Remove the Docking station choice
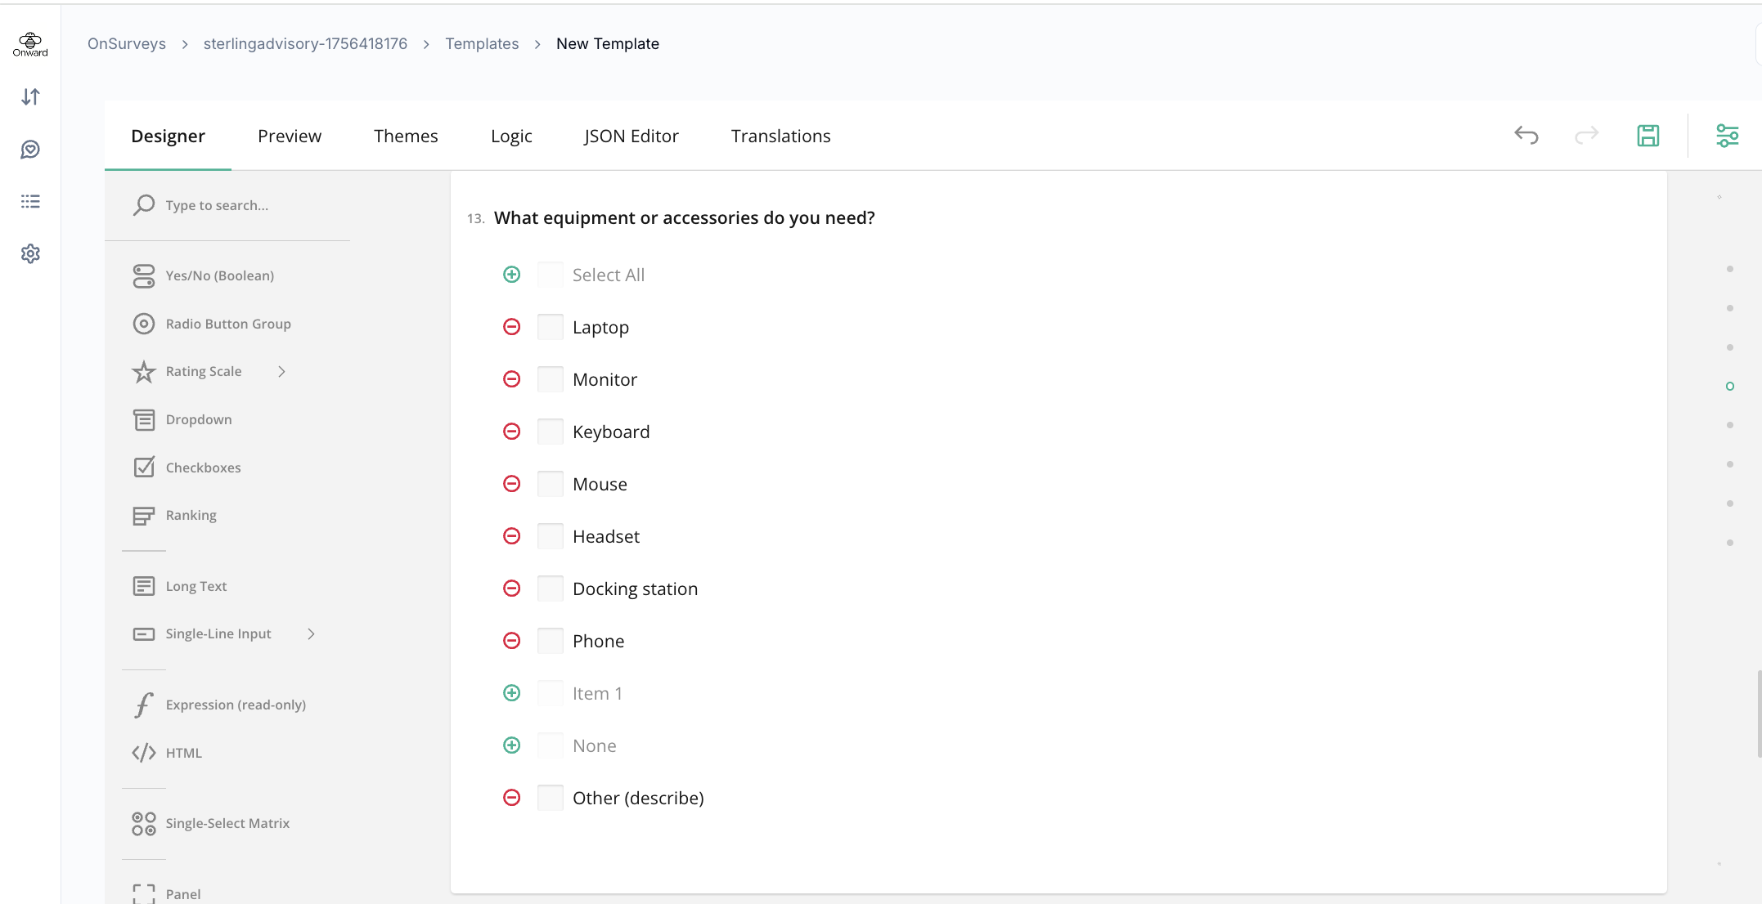Viewport: 1762px width, 904px height. 511,588
